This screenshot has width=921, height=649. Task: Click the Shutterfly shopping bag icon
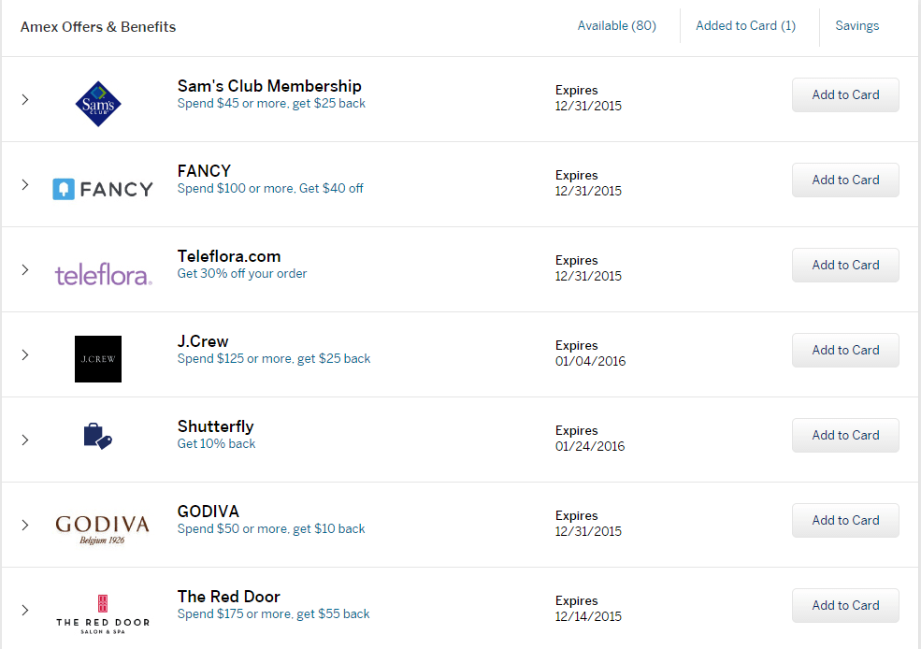pos(97,437)
